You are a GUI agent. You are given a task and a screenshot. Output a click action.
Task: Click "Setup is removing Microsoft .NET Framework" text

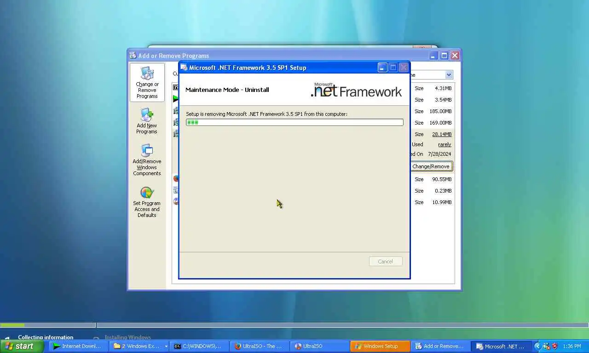(266, 114)
